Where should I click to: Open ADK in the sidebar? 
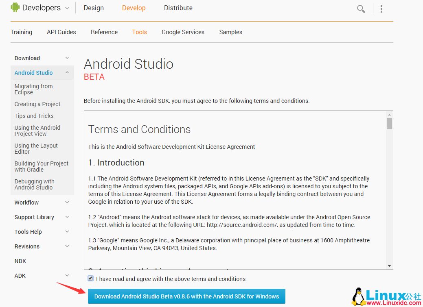pyautogui.click(x=20, y=275)
